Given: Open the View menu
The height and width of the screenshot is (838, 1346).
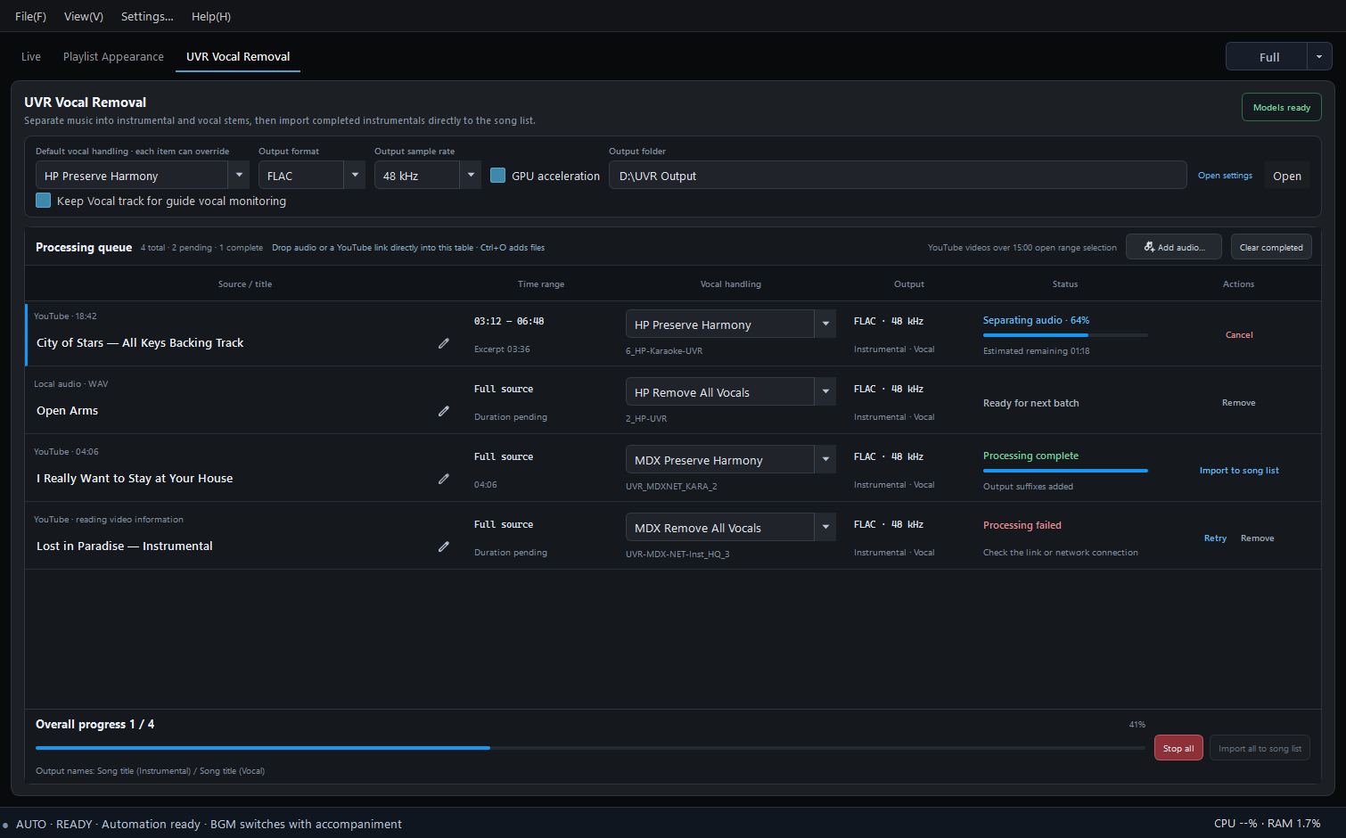Looking at the screenshot, I should (x=84, y=16).
